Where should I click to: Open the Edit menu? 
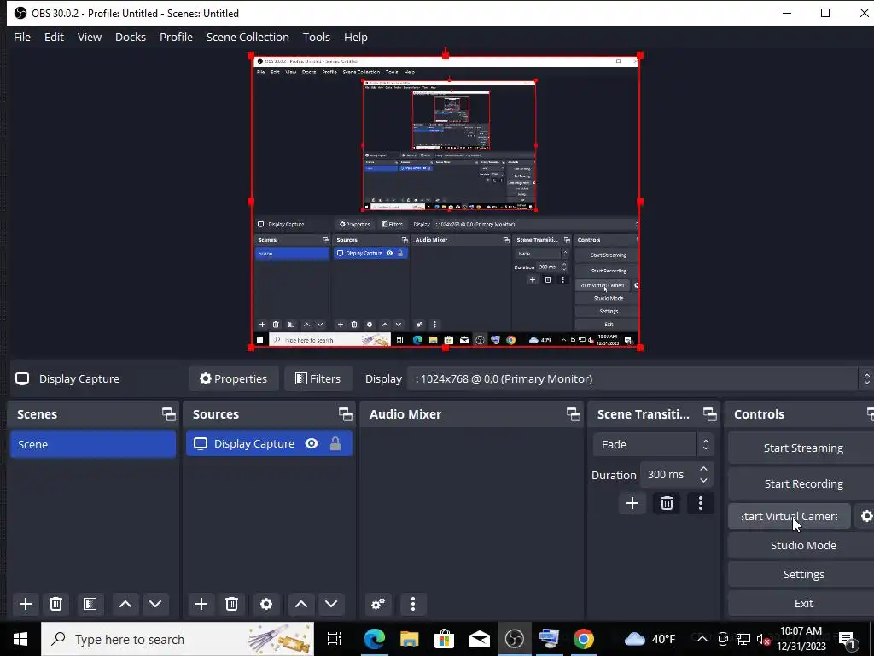(54, 37)
